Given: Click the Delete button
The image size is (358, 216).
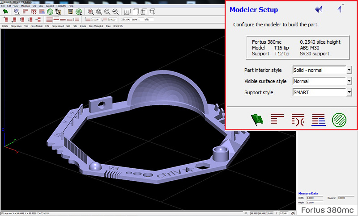Looking at the screenshot, I should pos(5,26).
